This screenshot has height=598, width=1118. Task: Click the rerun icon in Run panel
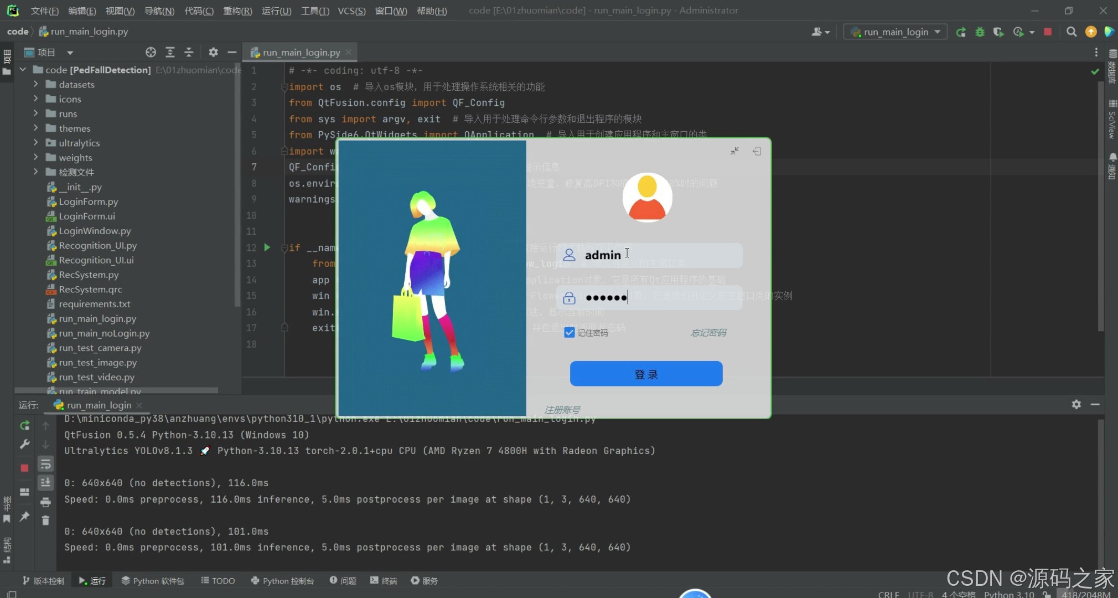(x=24, y=425)
